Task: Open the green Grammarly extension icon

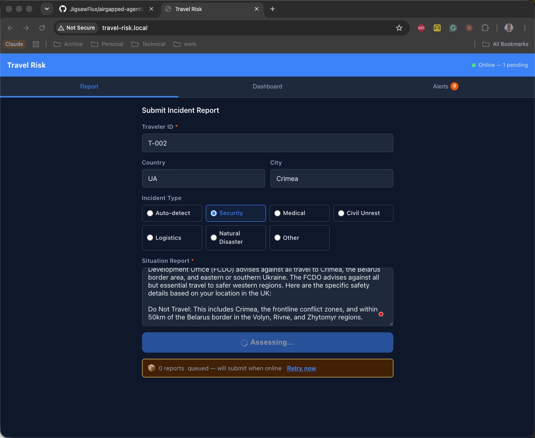Action: pyautogui.click(x=453, y=28)
